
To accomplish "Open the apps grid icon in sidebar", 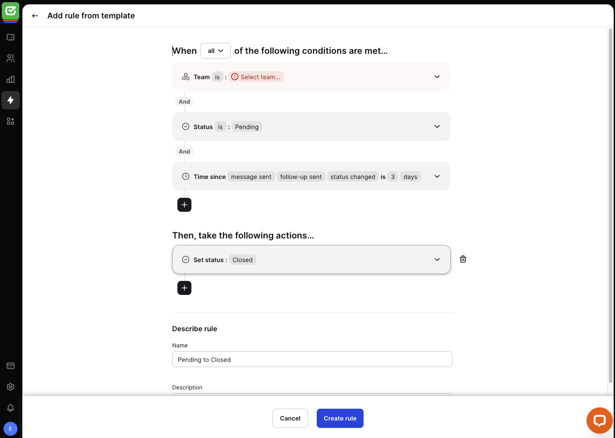I will (11, 121).
